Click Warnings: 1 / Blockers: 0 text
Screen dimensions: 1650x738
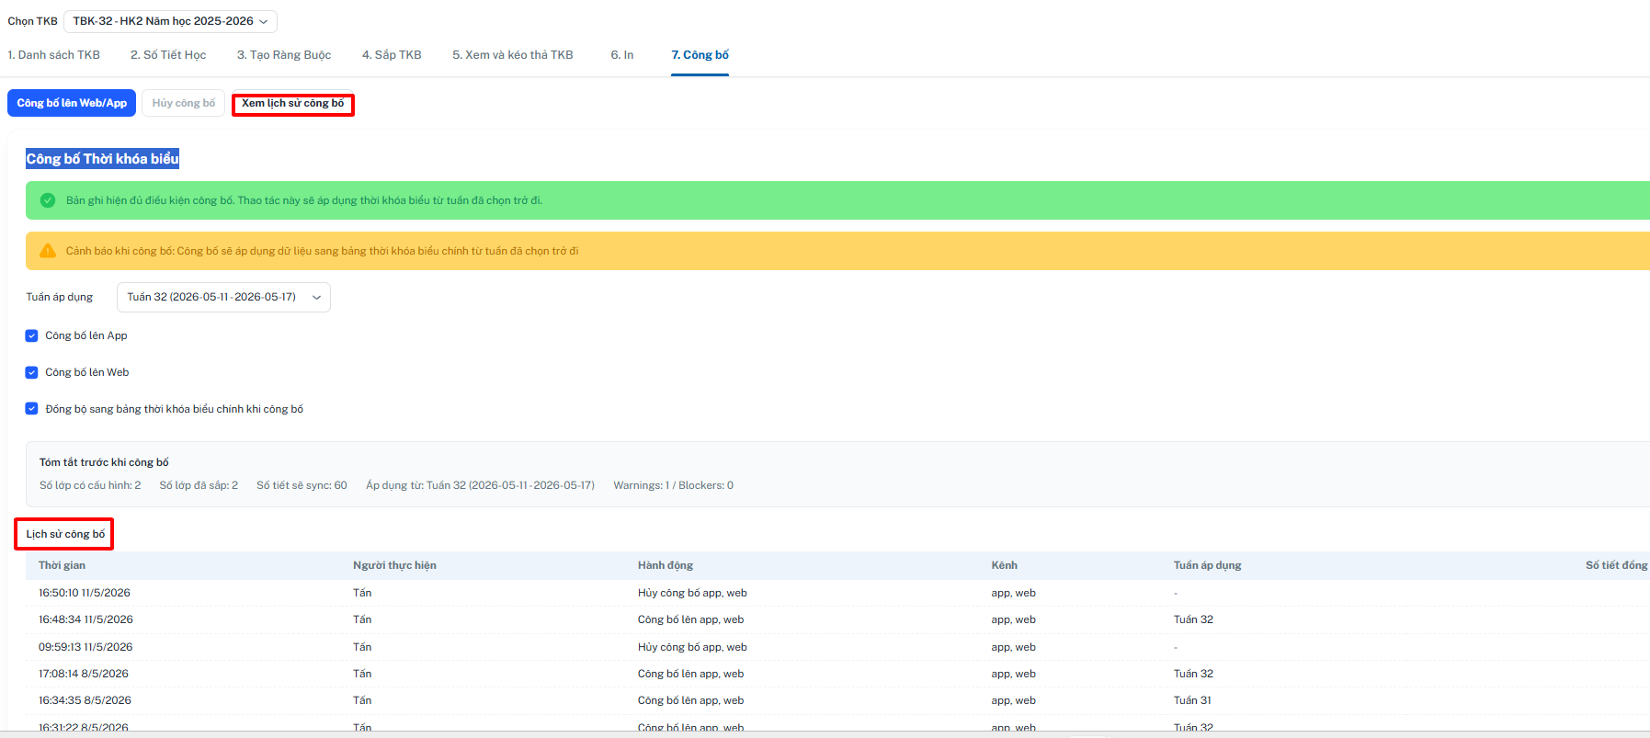pyautogui.click(x=674, y=485)
